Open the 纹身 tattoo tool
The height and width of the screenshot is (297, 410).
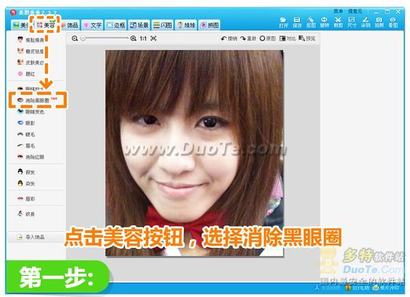tap(26, 214)
